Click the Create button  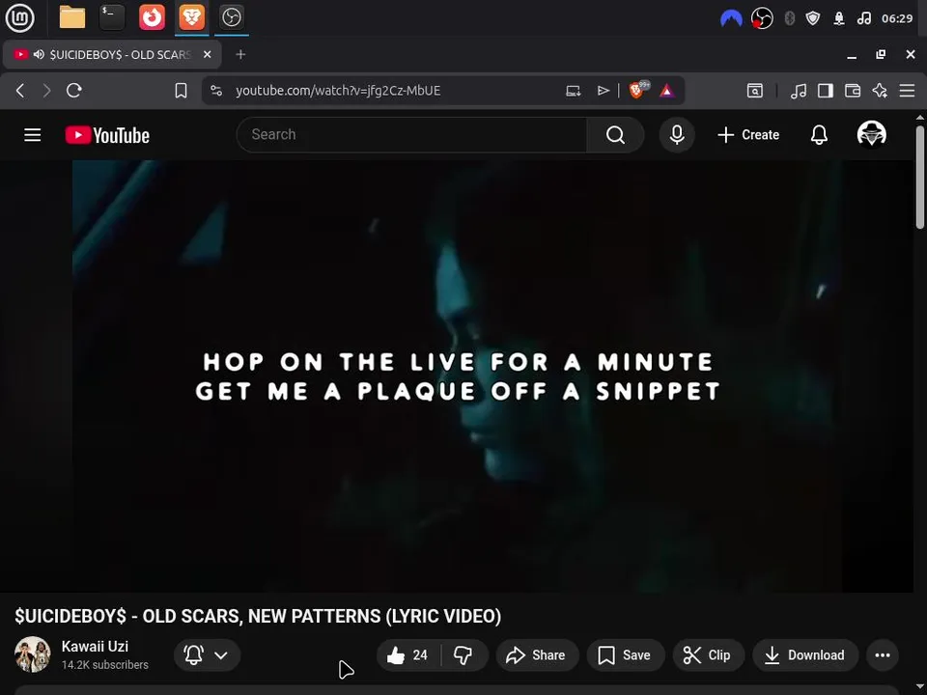(x=748, y=135)
